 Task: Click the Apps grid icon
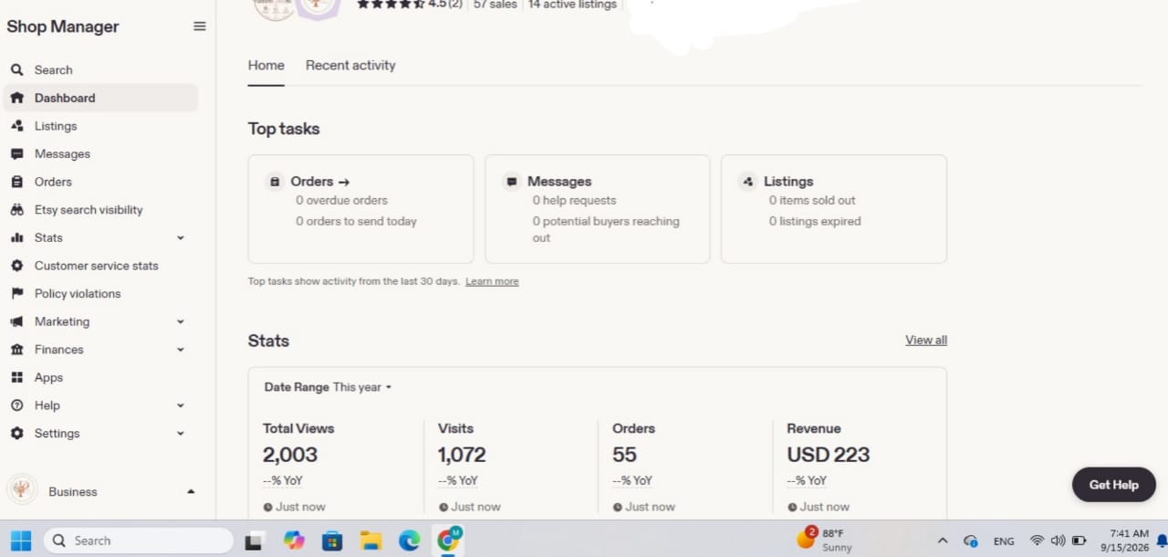pyautogui.click(x=16, y=377)
